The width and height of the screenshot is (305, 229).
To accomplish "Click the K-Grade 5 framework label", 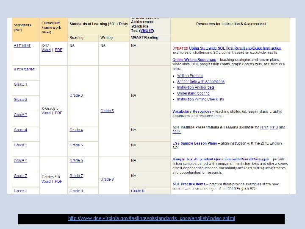I will coord(50,108).
